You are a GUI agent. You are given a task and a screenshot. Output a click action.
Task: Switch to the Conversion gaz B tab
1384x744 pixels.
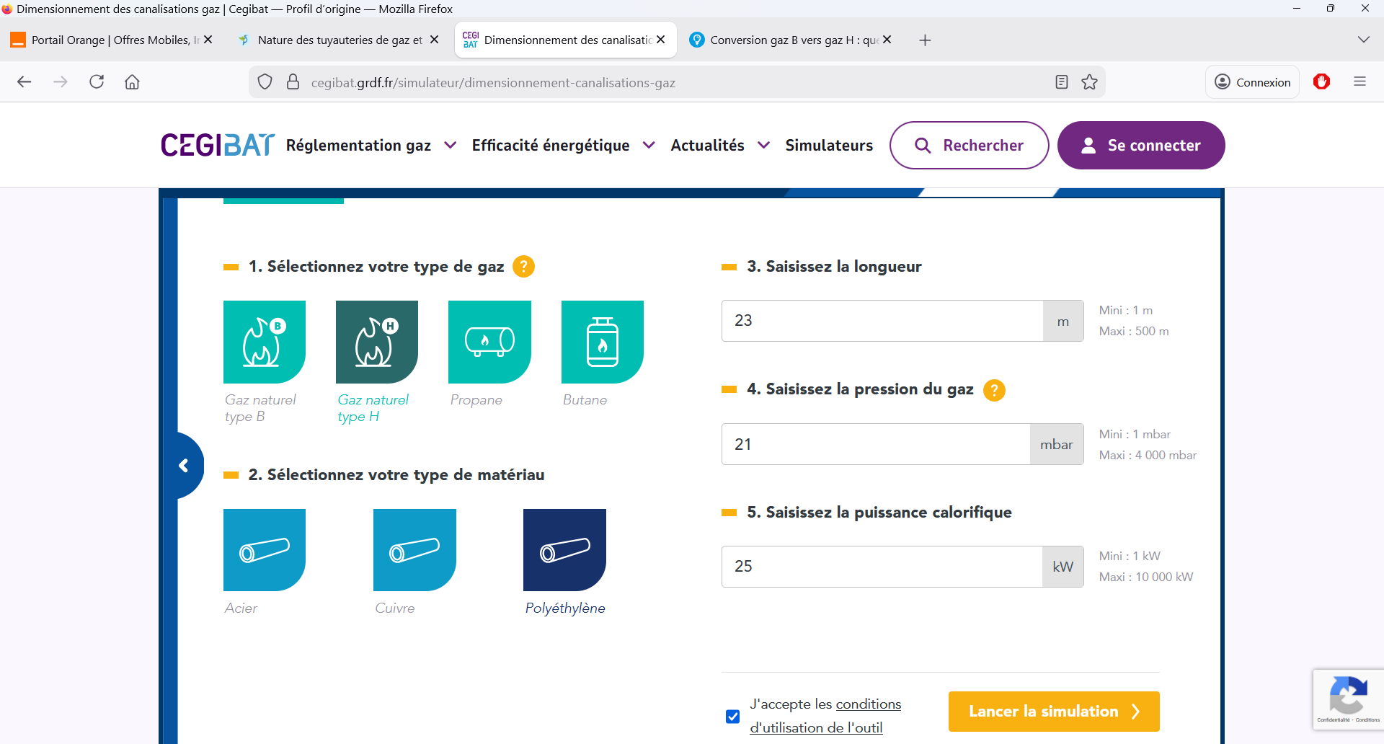coord(789,40)
